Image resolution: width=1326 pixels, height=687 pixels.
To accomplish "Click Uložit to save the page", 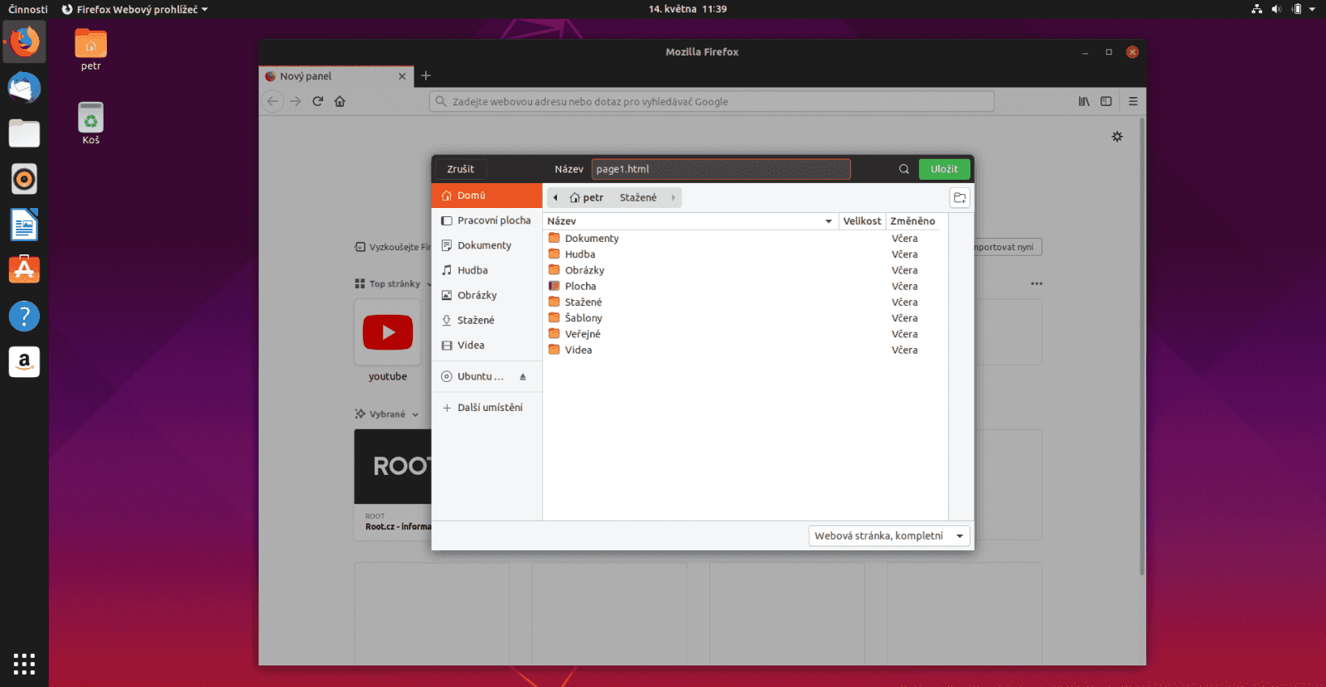I will (x=944, y=169).
